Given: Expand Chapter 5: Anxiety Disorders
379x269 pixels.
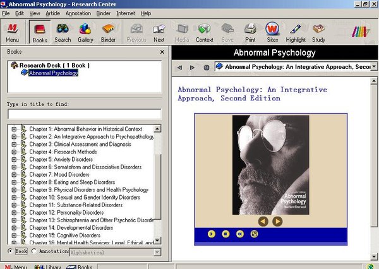Looking at the screenshot, I should pos(14,159).
